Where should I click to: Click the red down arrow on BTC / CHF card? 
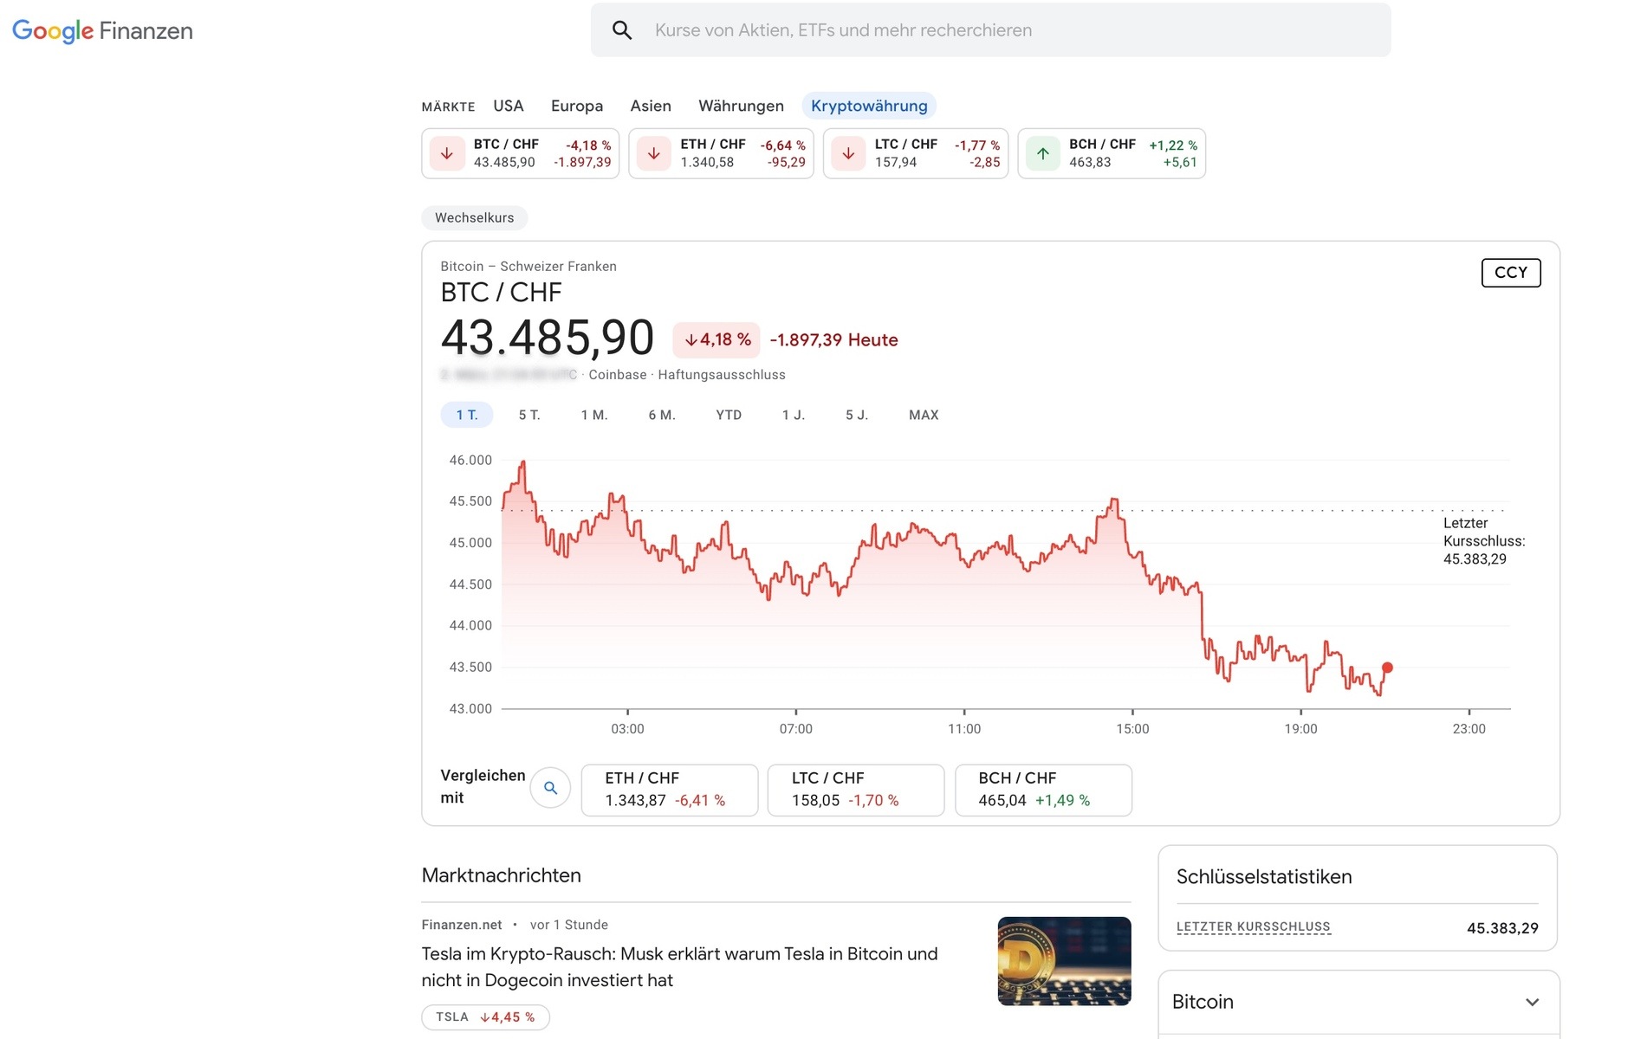coord(447,153)
